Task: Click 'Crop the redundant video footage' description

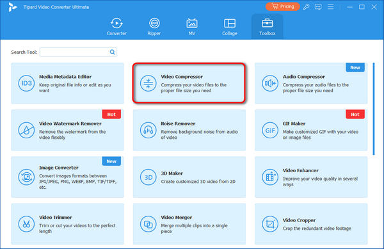Action: 317,229
